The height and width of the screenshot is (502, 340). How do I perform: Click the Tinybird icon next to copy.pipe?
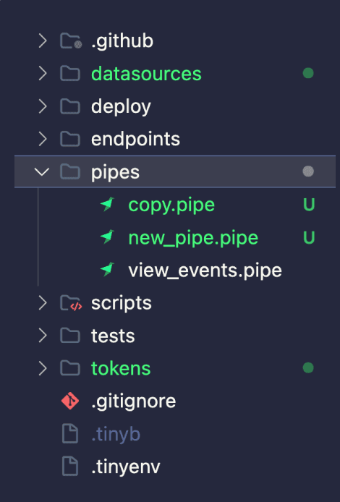(107, 204)
